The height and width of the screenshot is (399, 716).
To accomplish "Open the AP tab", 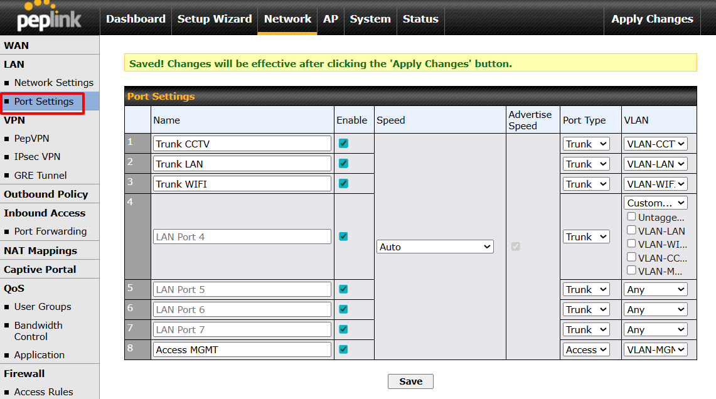I will 331,19.
